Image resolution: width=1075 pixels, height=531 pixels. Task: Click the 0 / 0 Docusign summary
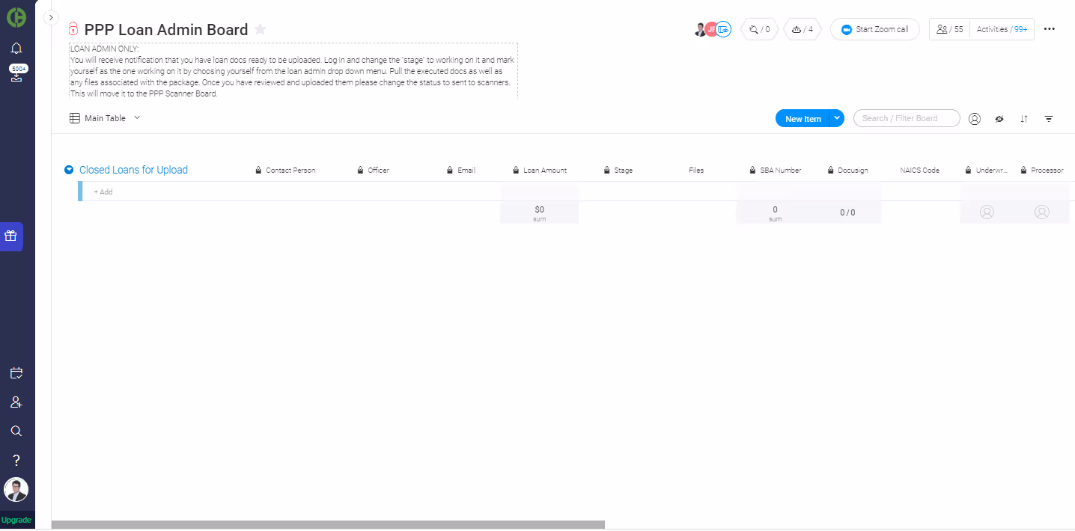pyautogui.click(x=847, y=212)
